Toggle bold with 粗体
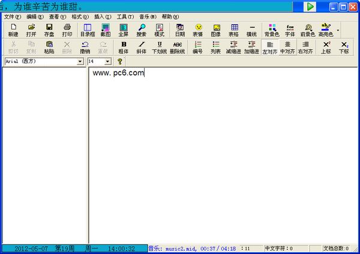 [x=123, y=47]
